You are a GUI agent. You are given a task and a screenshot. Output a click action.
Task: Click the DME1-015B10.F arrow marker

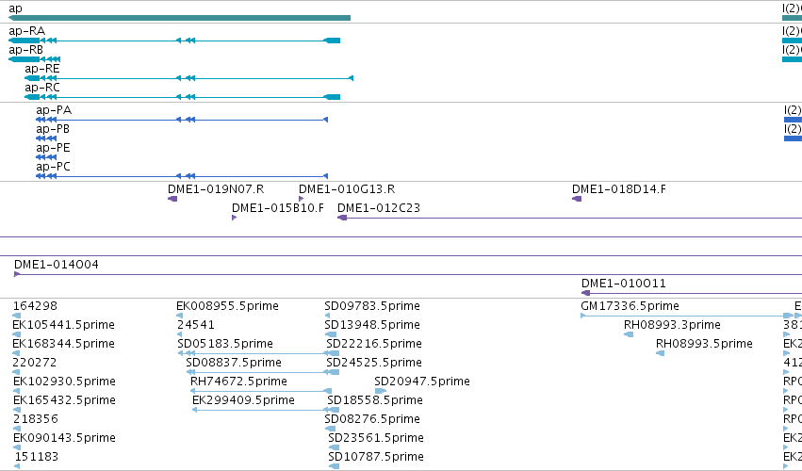(234, 218)
